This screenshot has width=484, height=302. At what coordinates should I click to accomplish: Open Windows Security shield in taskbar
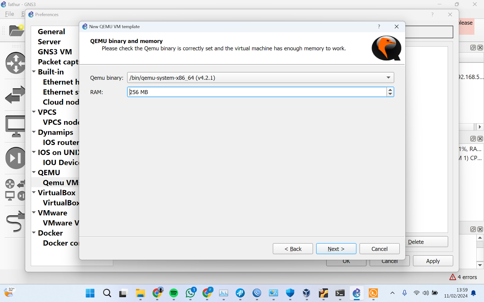tap(290, 293)
